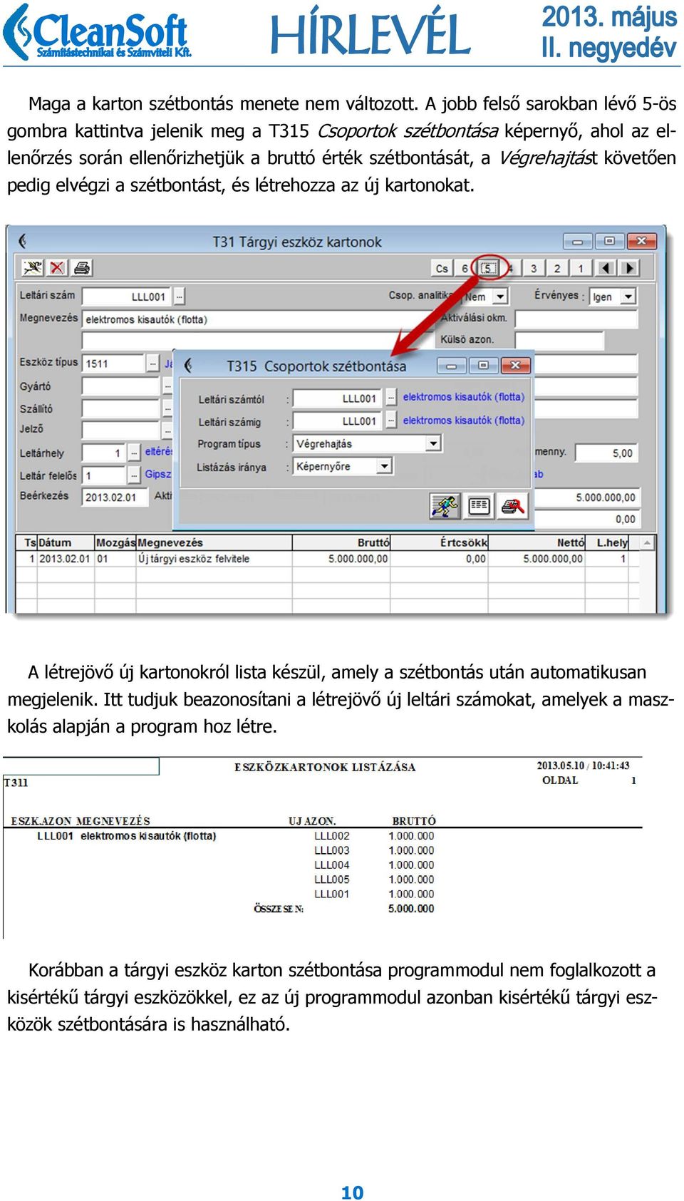
Task: Click LLL003 in the report list
Action: click(x=332, y=850)
